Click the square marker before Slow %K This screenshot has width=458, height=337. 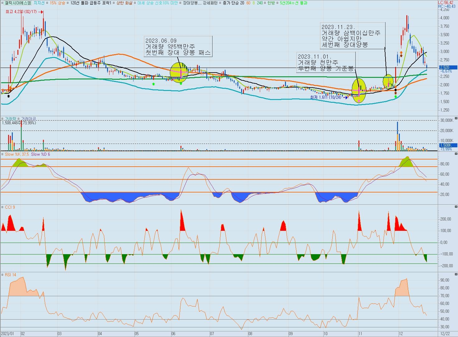(2, 154)
